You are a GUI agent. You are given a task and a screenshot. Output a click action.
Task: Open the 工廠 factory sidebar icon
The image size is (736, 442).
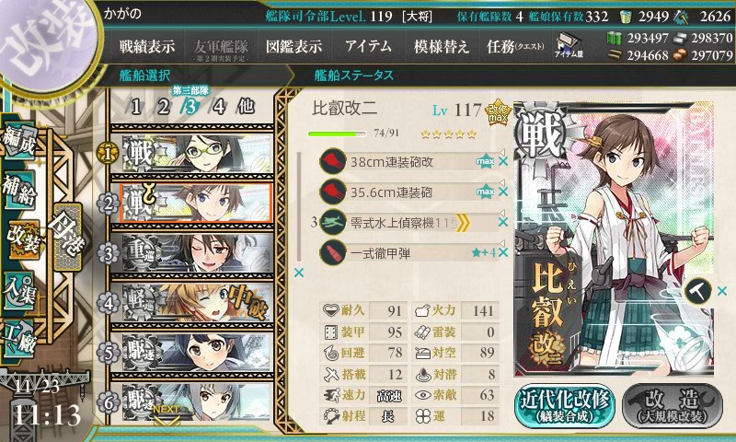click(x=19, y=337)
